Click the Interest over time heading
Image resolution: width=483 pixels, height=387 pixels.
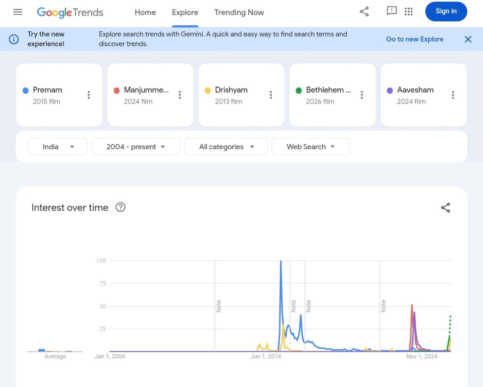click(70, 208)
